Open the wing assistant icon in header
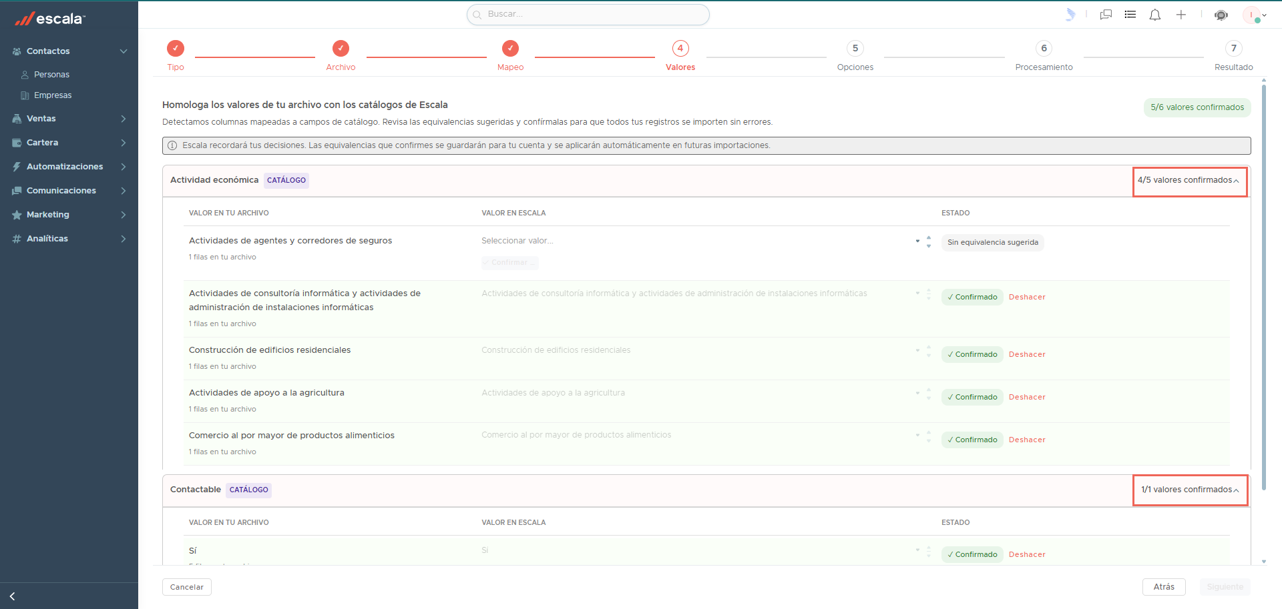 (1070, 15)
